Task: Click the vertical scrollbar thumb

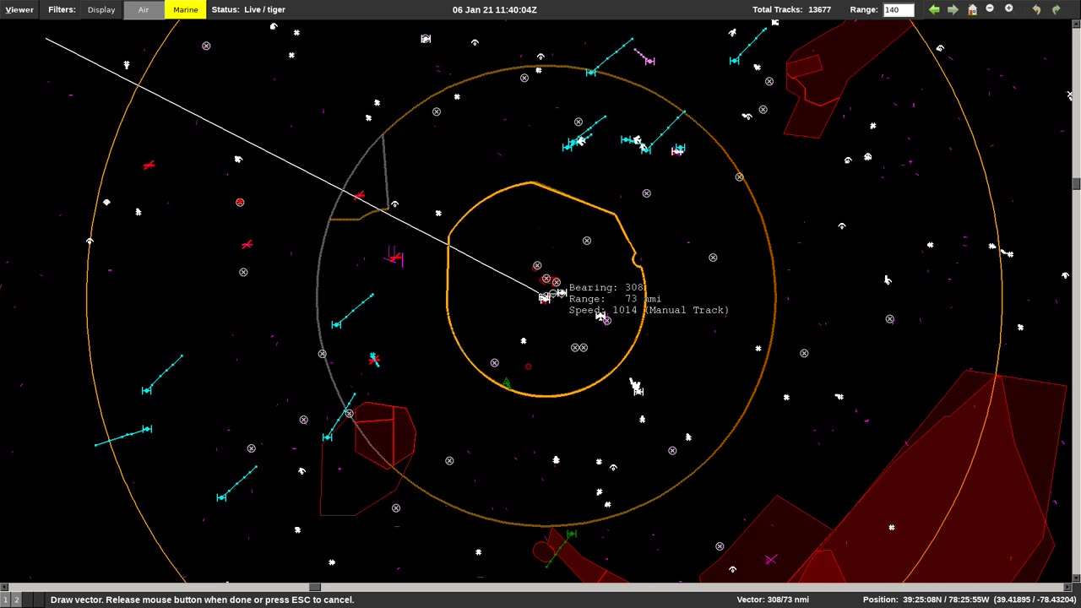Action: click(x=1076, y=184)
